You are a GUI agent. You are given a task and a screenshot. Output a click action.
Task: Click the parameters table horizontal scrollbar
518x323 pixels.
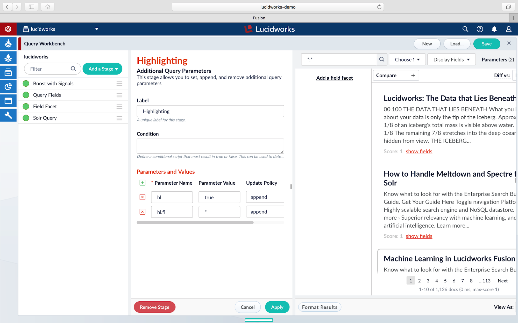195,222
